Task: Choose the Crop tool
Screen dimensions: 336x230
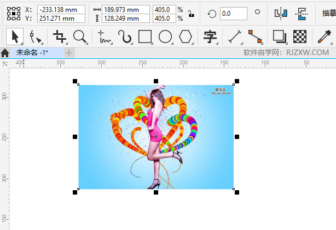Action: point(59,37)
